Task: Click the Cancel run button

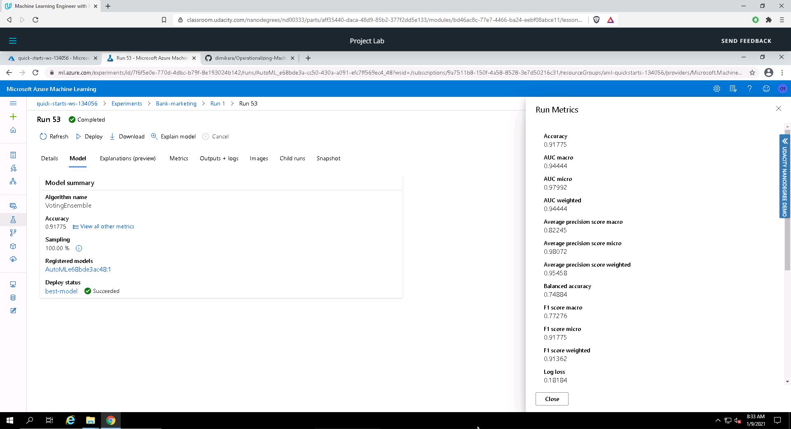Action: coord(215,136)
